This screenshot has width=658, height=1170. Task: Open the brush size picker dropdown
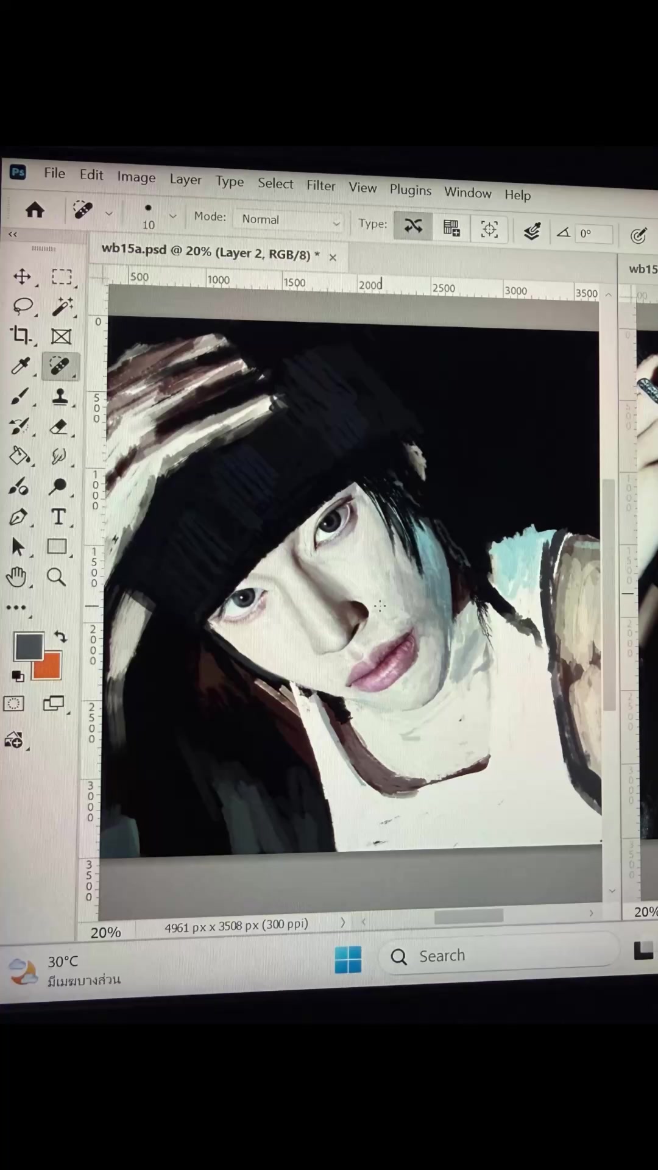click(172, 216)
